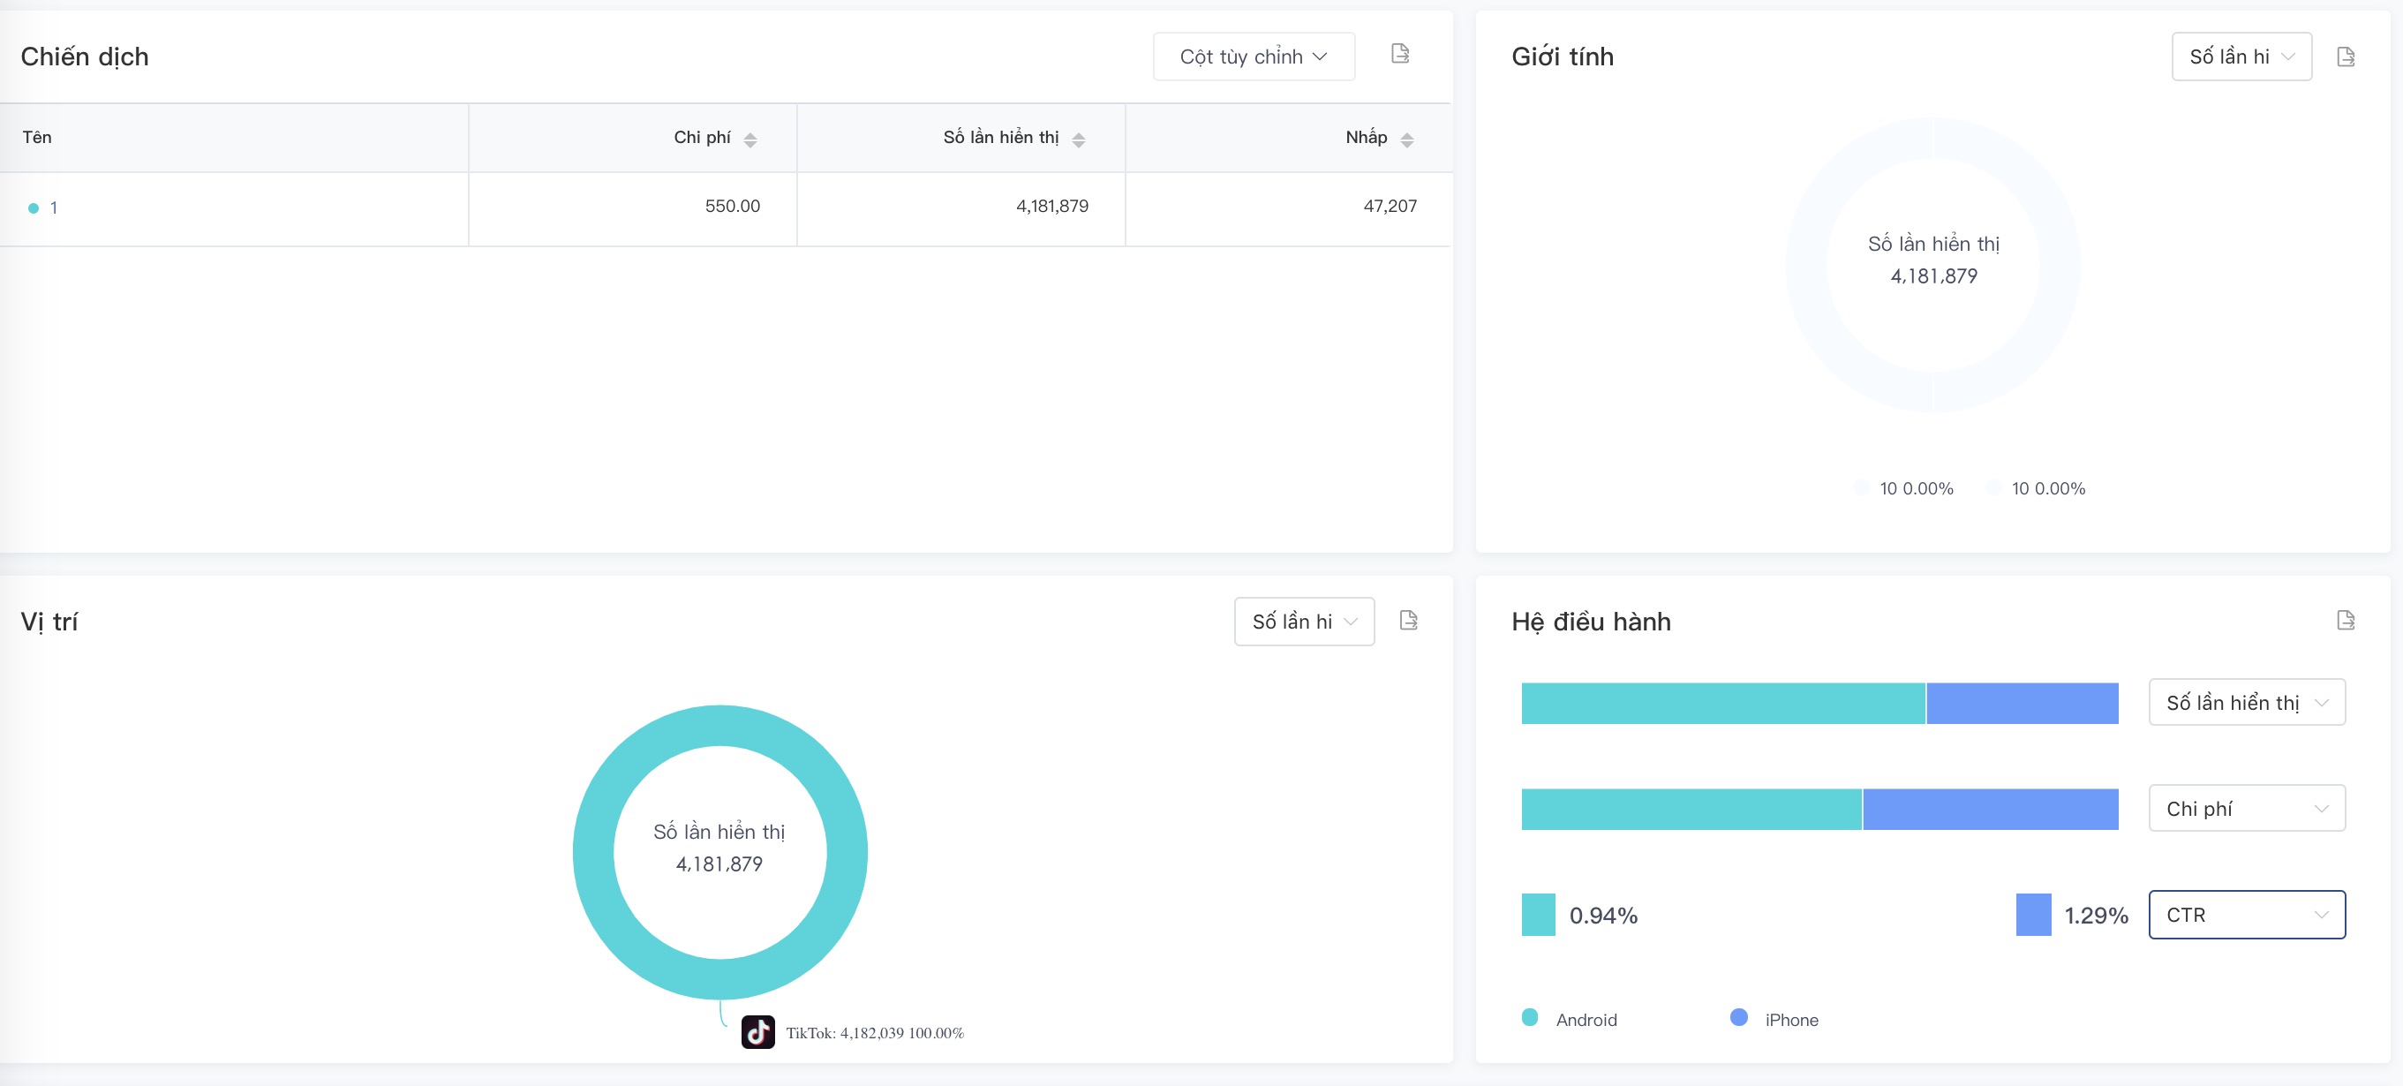Image resolution: width=2403 pixels, height=1086 pixels.
Task: Click the TikTok 100.00% label
Action: click(877, 1032)
